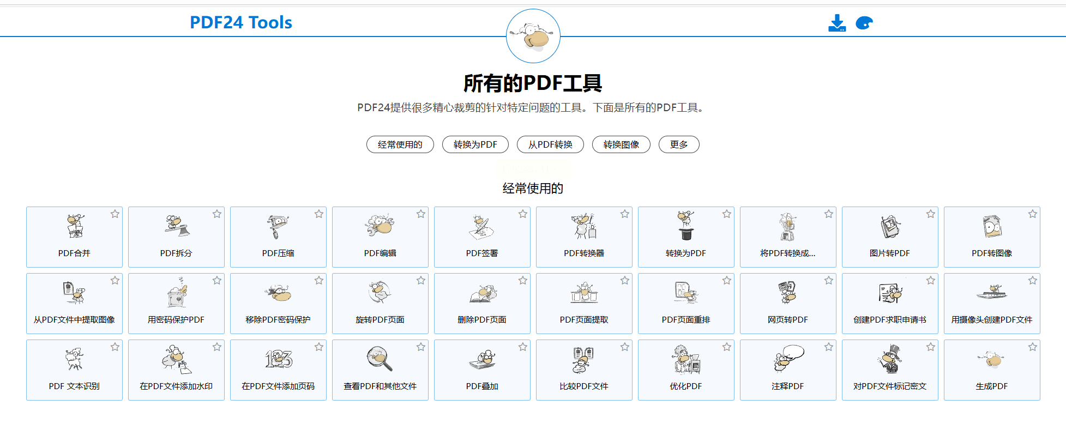Click the 将PDF转换成... tool card label
1066x424 pixels.
pos(788,253)
